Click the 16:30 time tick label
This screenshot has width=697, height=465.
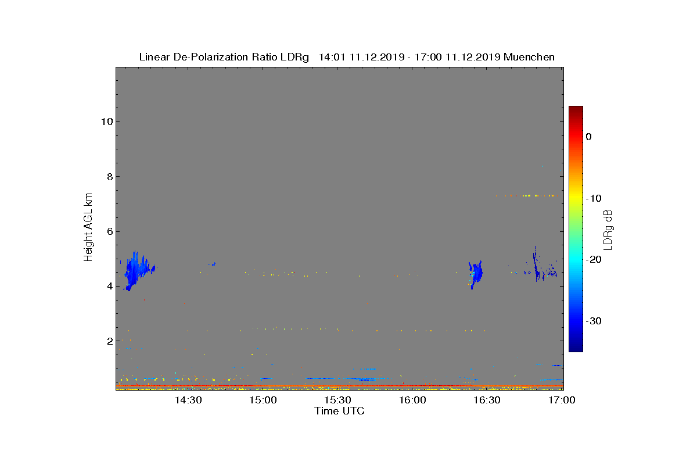point(487,400)
